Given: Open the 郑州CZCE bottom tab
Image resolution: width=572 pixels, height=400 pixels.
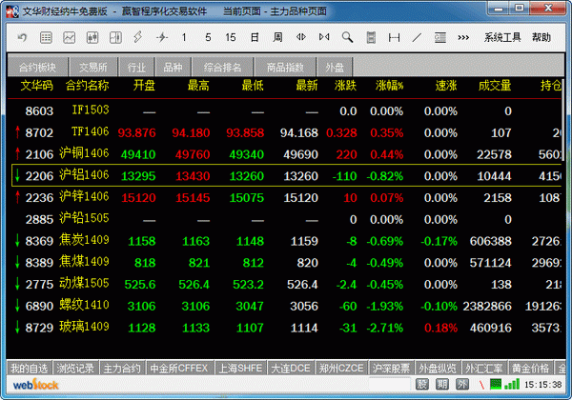Looking at the screenshot, I should (x=341, y=369).
